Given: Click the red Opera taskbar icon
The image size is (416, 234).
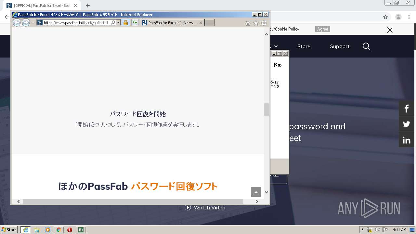Looking at the screenshot, I should 70,230.
